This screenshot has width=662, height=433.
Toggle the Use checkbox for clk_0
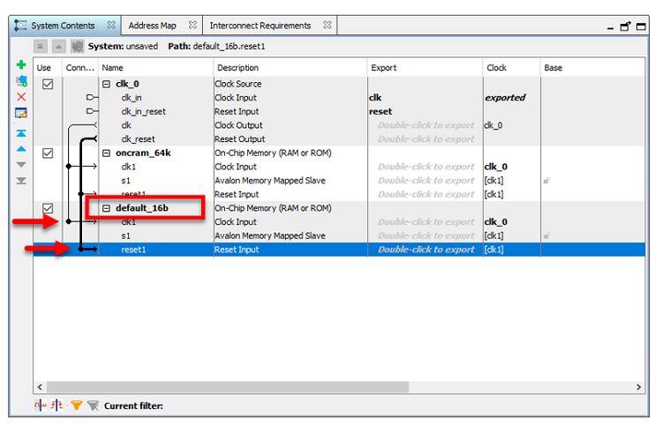[x=48, y=84]
